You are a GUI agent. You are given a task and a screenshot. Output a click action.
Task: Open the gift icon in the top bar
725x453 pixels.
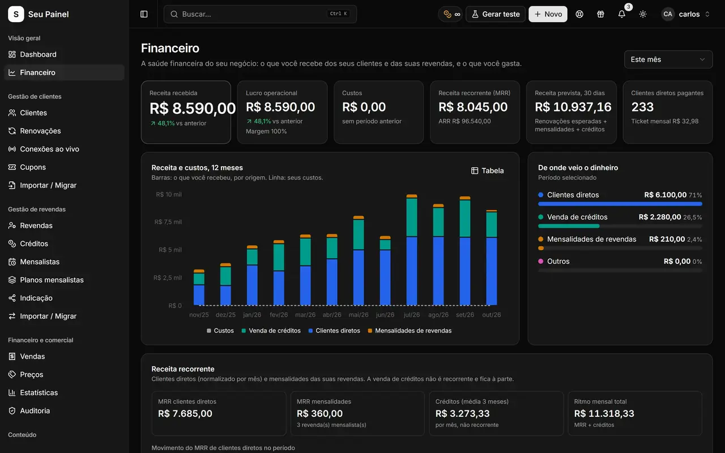point(600,14)
